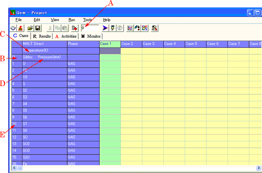Screen dimensions: 262x173
Task: Click the number input field showing 9
Action: (x=90, y=28)
